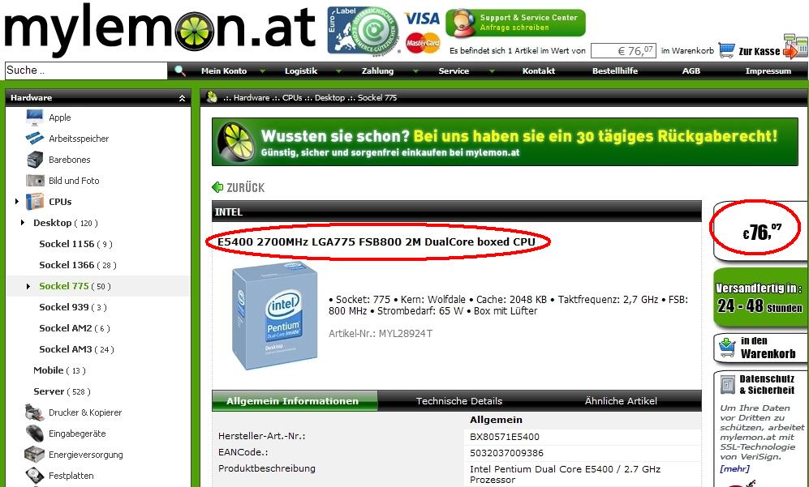Click into the Suche search field
Image resolution: width=809 pixels, height=487 pixels.
[x=86, y=70]
